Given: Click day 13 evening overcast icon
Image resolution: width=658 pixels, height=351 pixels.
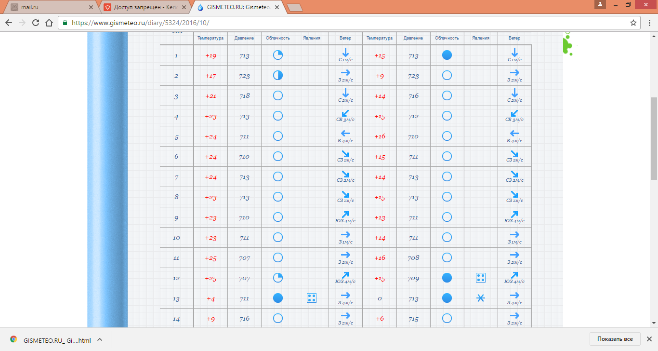Looking at the screenshot, I should point(447,298).
